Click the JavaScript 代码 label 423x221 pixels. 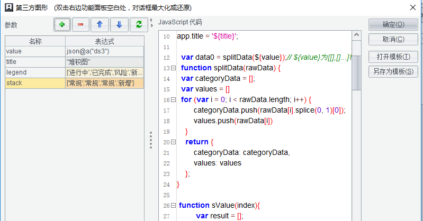[x=180, y=22]
